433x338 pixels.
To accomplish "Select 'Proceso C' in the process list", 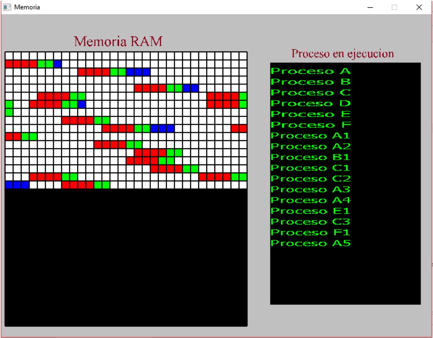I will pyautogui.click(x=311, y=92).
